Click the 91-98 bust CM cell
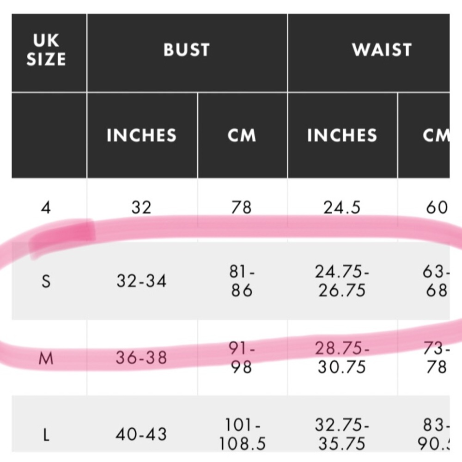This screenshot has height=462, width=462. click(242, 358)
